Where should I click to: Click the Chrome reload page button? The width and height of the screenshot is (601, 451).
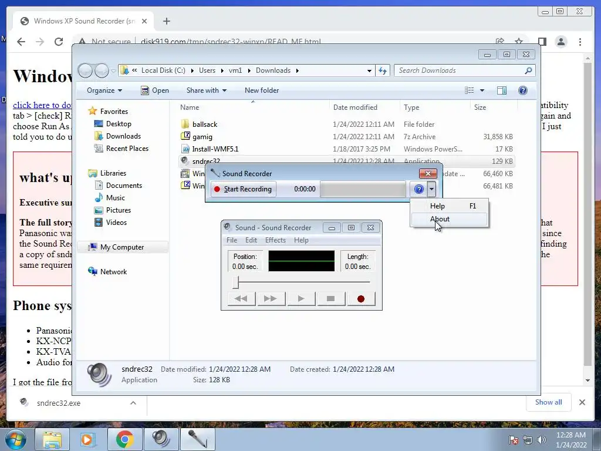pos(59,42)
